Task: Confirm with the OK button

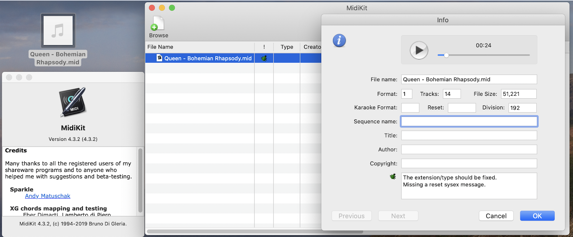Action: pyautogui.click(x=537, y=216)
